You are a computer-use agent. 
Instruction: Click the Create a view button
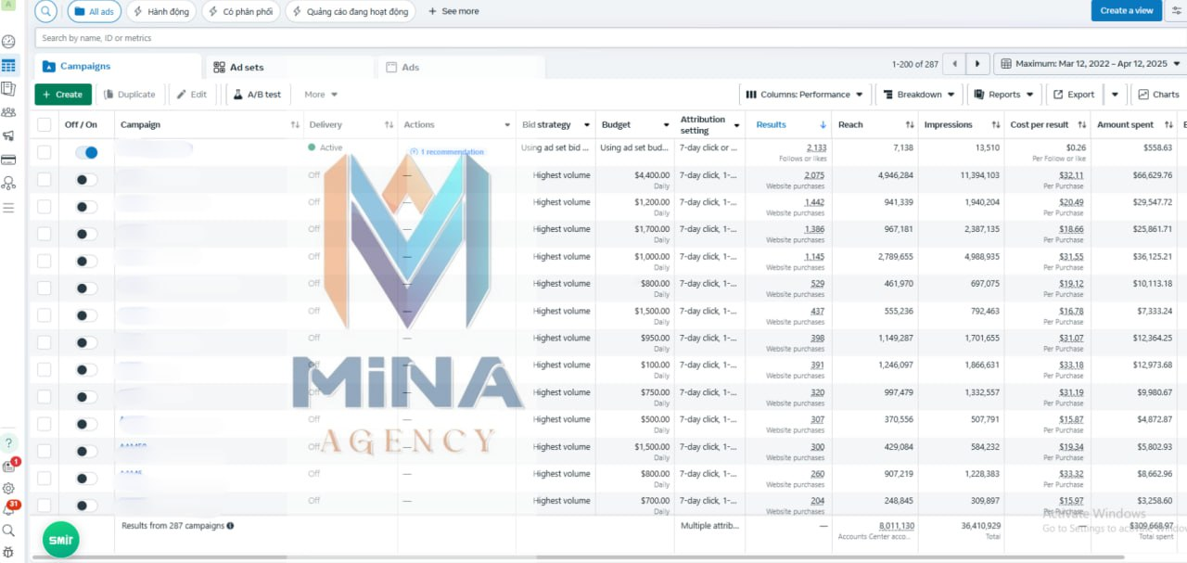tap(1127, 11)
